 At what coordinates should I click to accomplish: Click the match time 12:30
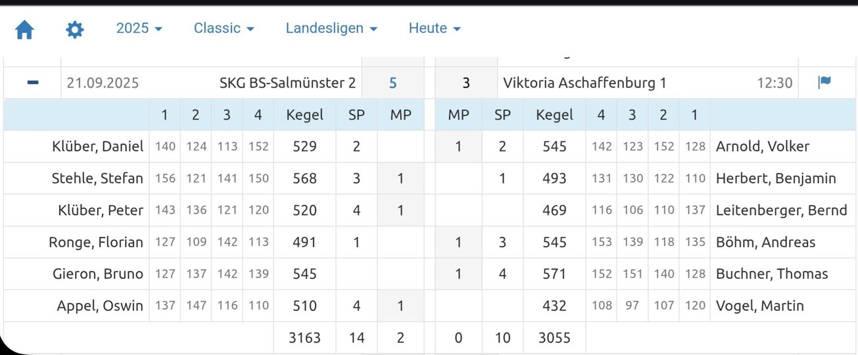(x=775, y=83)
